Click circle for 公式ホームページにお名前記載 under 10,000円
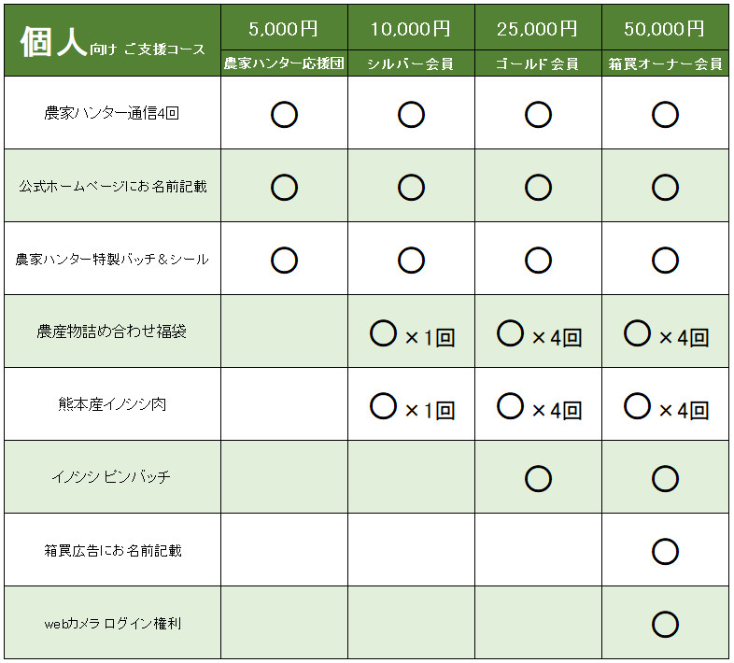The image size is (734, 663). (x=411, y=188)
